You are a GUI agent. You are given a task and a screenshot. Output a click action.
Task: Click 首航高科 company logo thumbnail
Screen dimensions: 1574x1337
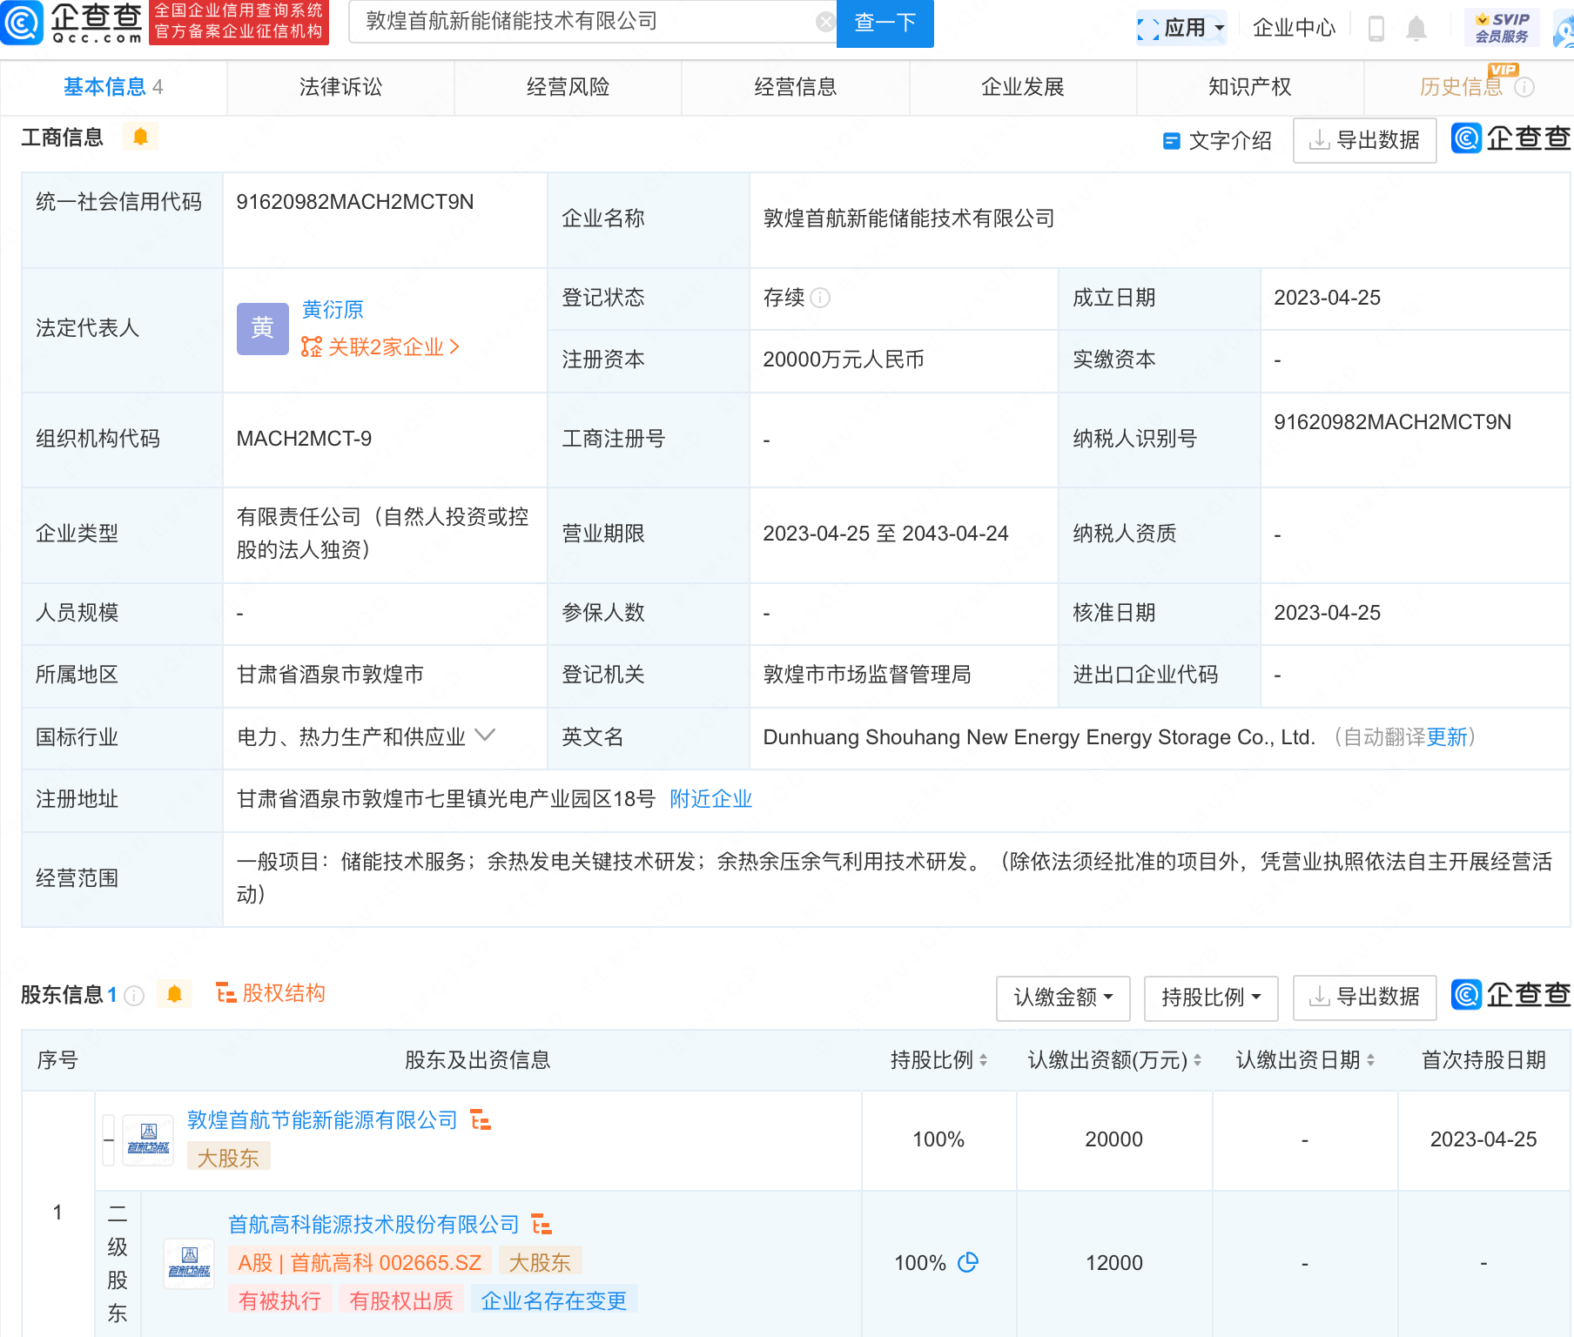(189, 1264)
